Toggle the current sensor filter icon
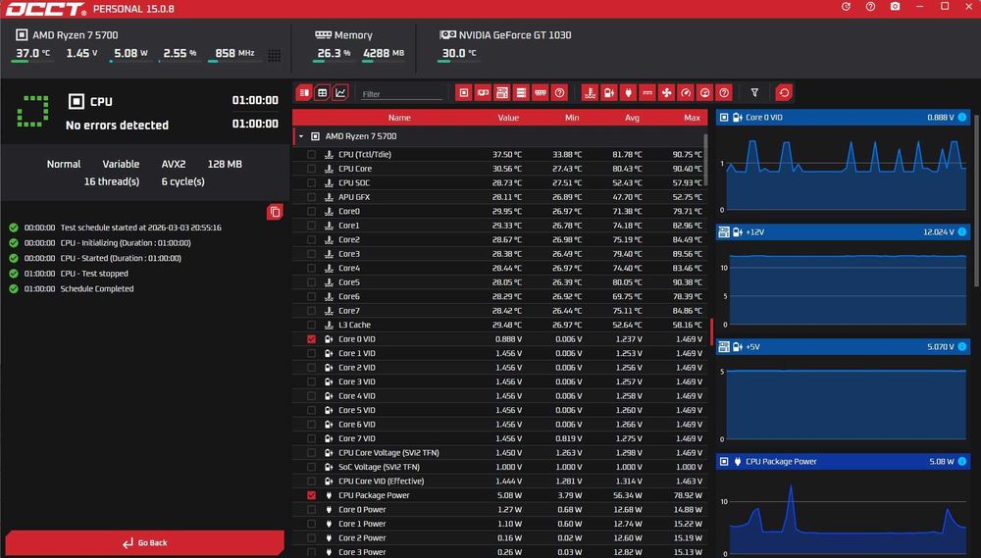This screenshot has width=981, height=558. [647, 93]
